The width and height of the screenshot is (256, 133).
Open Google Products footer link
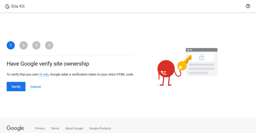(x=100, y=128)
